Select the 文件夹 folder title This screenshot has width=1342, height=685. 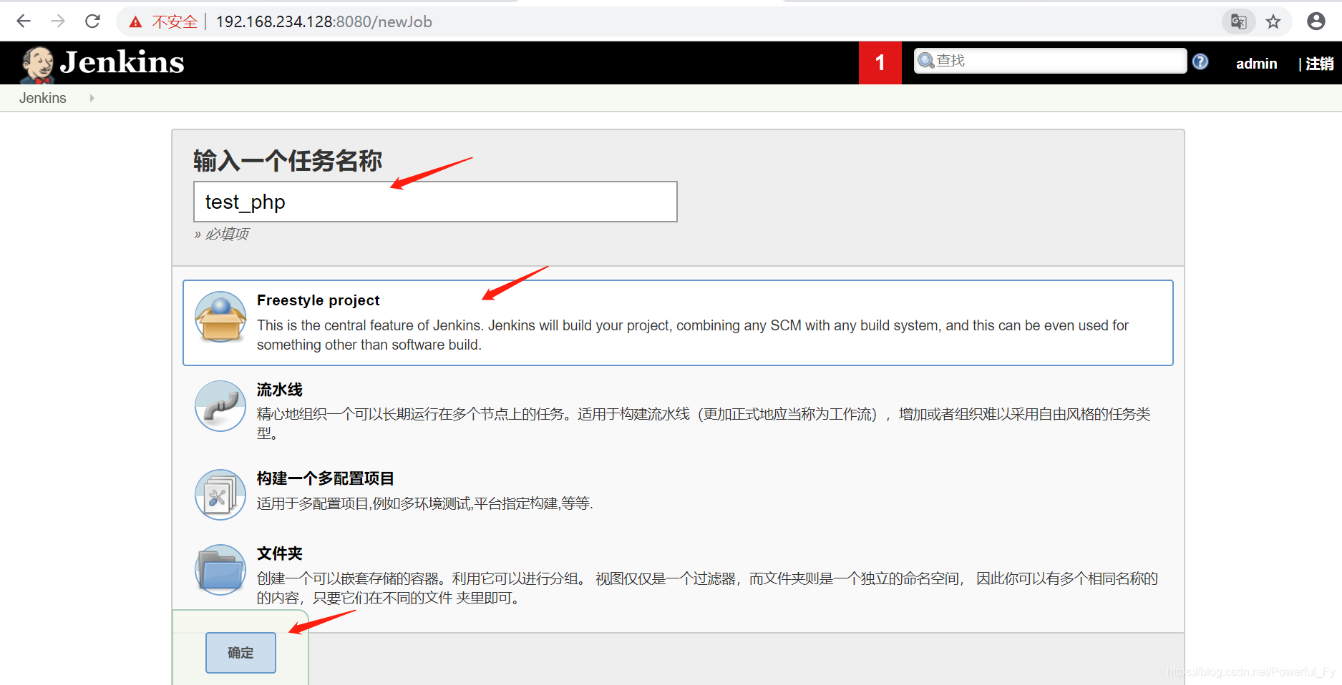(280, 553)
